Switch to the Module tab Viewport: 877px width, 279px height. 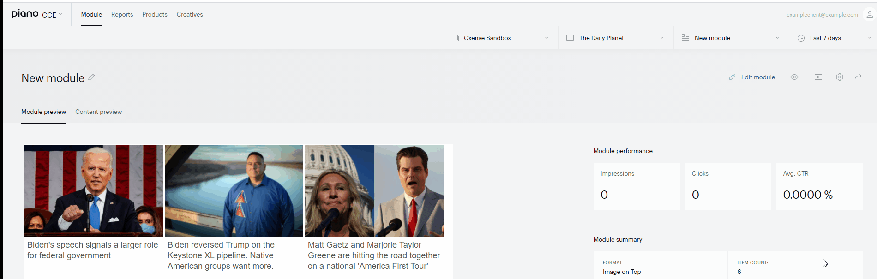click(91, 14)
